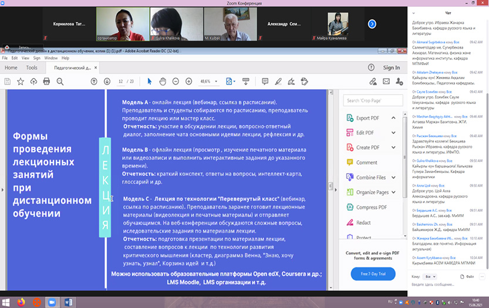The width and height of the screenshot is (489, 308).
Task: Open the chat recipient 'Все' dropdown
Action: point(430,276)
